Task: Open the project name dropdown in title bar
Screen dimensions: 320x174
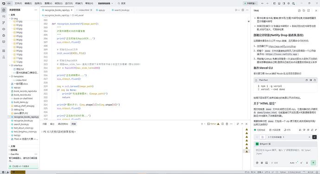Action: [x=105, y=3]
